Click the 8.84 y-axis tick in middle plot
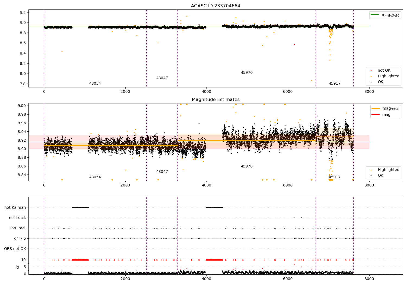 (x=22, y=175)
